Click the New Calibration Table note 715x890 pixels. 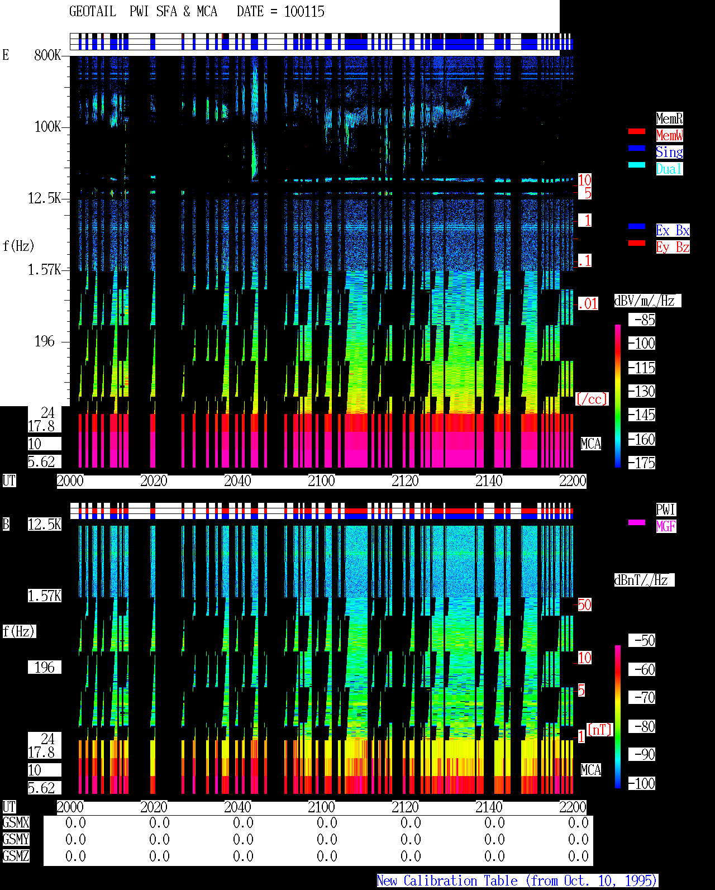(x=517, y=881)
